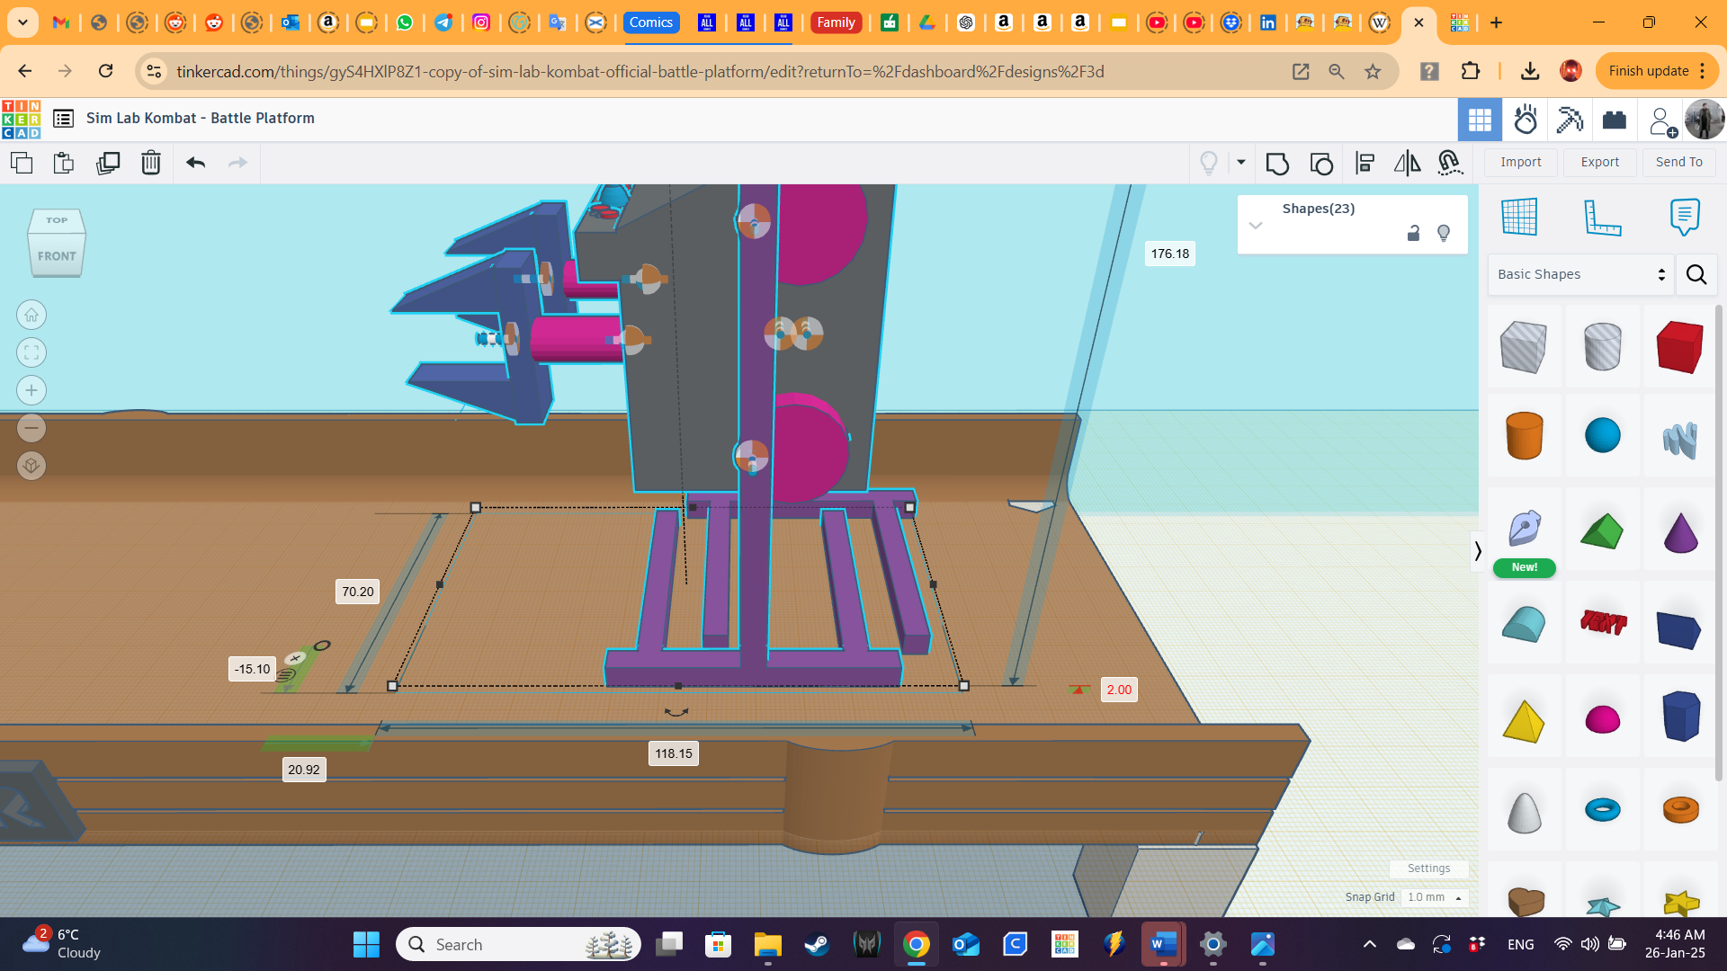The height and width of the screenshot is (971, 1727).
Task: Select the magenta sphere shape swatch
Action: pyautogui.click(x=1603, y=718)
